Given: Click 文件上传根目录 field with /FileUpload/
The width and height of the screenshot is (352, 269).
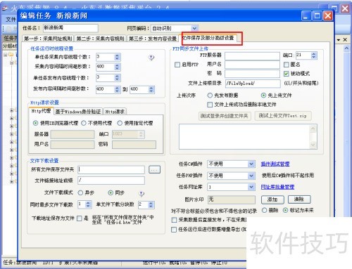Looking at the screenshot, I should tap(253, 84).
